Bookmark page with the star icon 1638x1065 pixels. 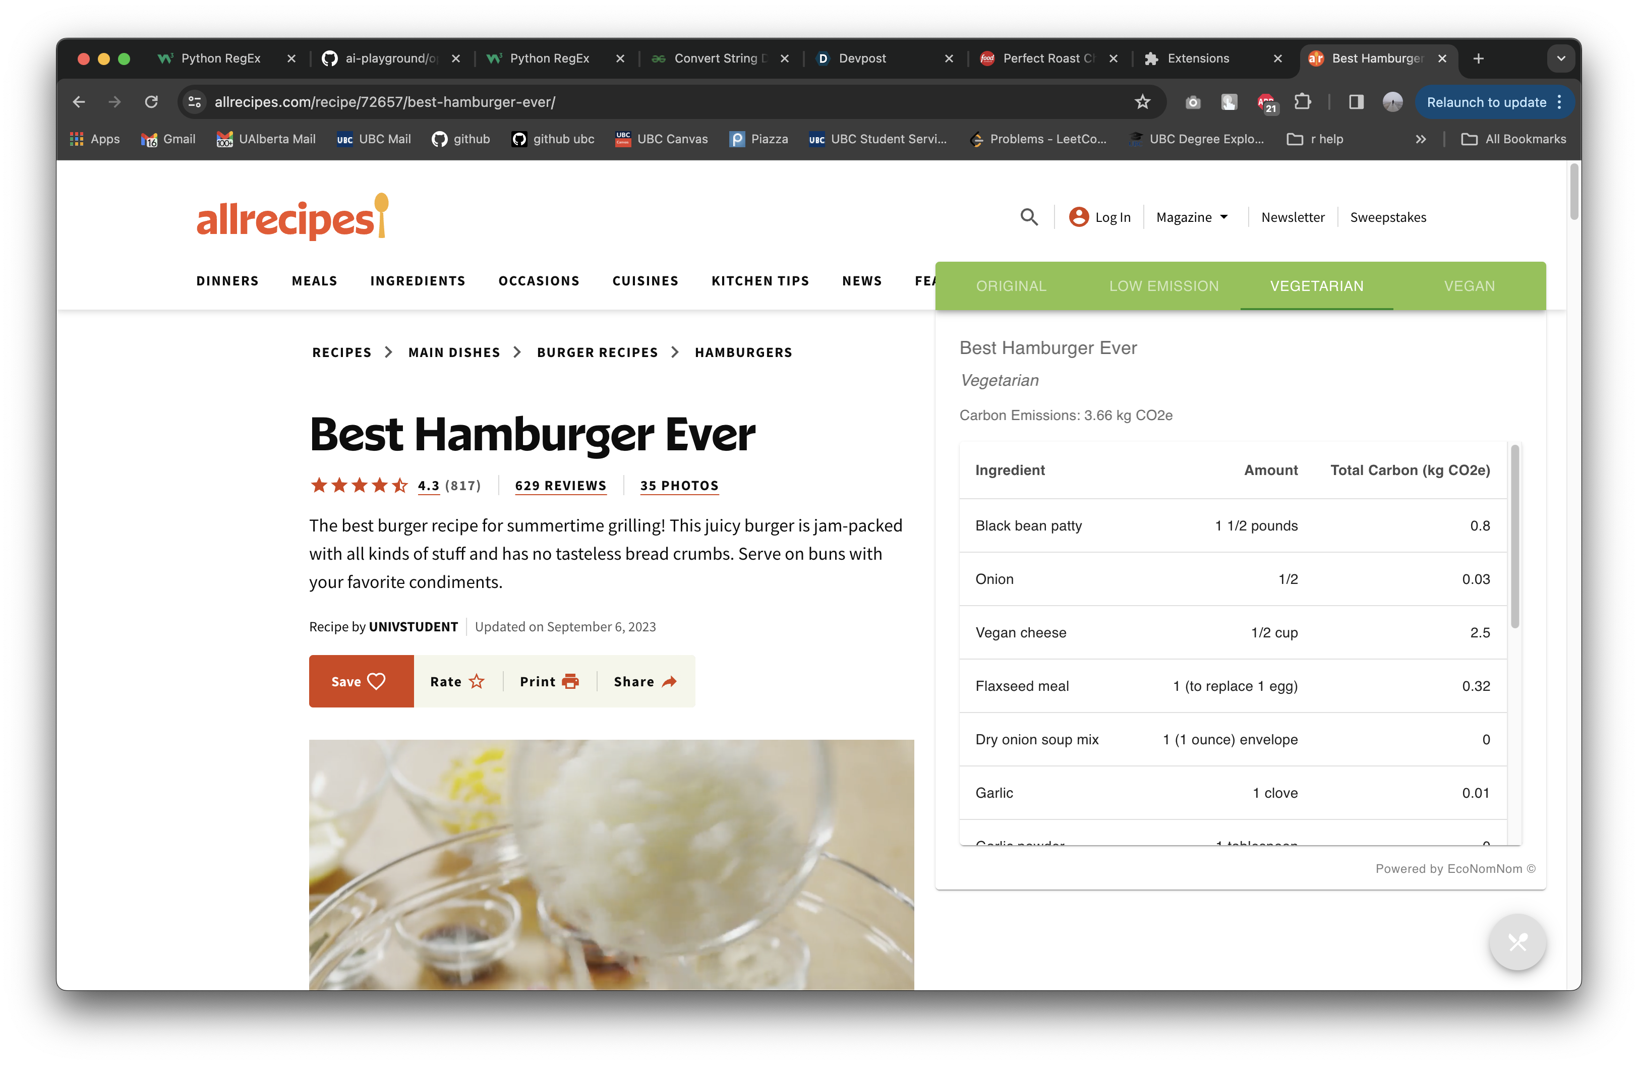tap(1142, 102)
